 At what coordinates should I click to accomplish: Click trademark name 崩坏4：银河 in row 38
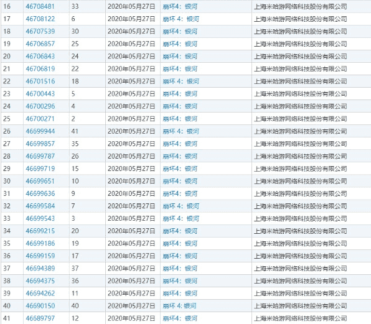coord(180,281)
